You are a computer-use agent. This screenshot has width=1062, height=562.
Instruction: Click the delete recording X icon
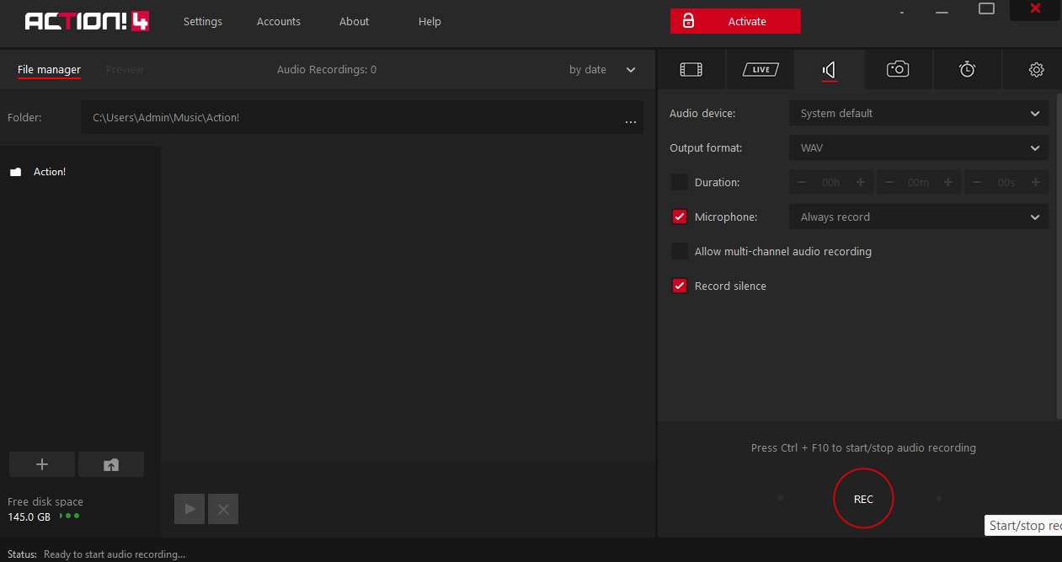point(222,508)
